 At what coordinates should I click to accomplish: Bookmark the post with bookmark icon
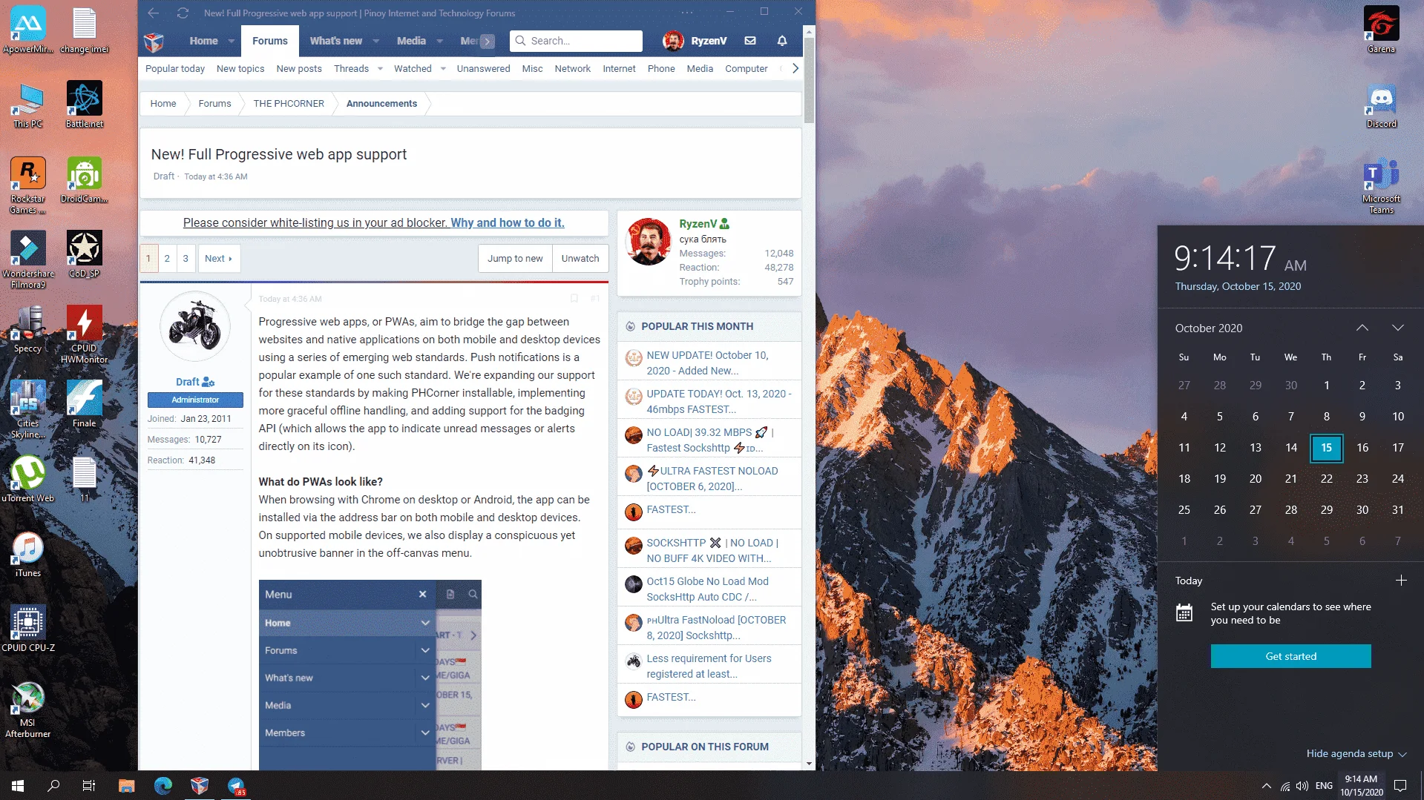pos(574,299)
